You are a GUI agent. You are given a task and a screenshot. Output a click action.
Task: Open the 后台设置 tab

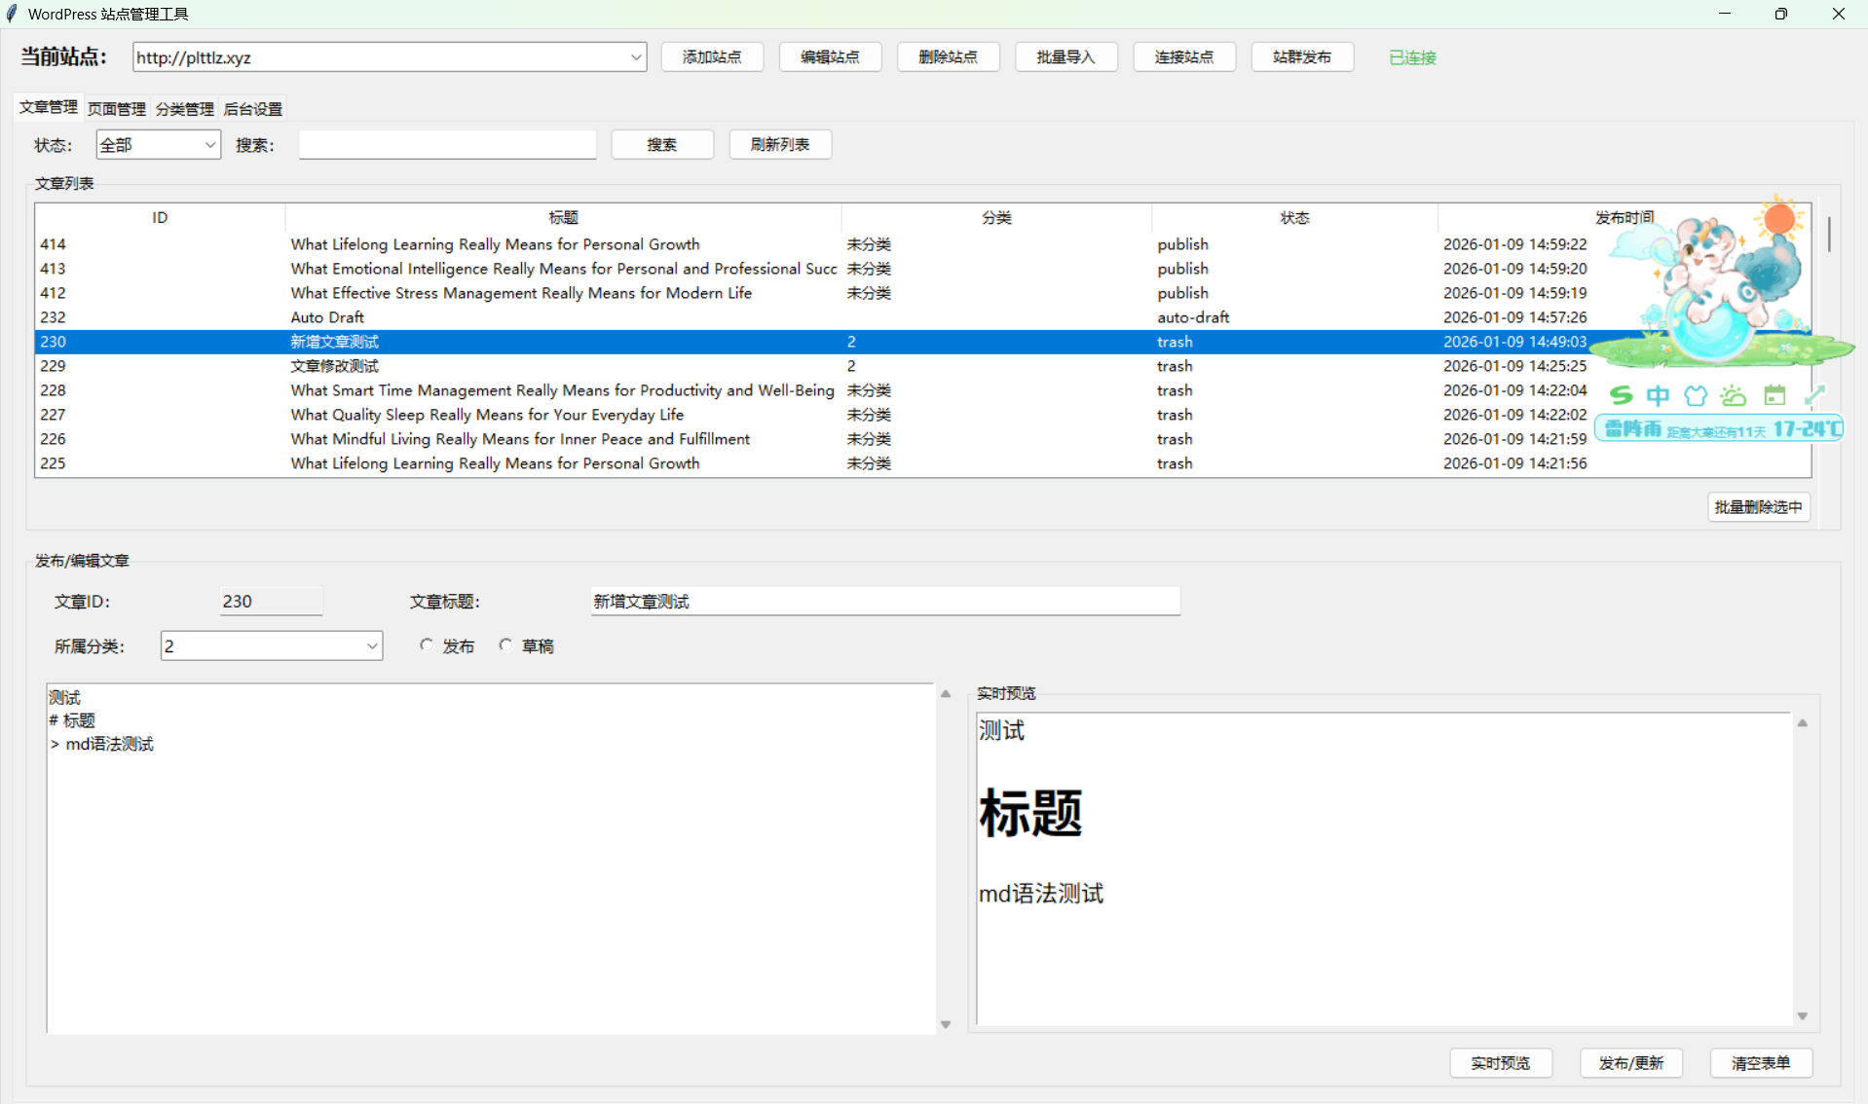click(x=253, y=109)
